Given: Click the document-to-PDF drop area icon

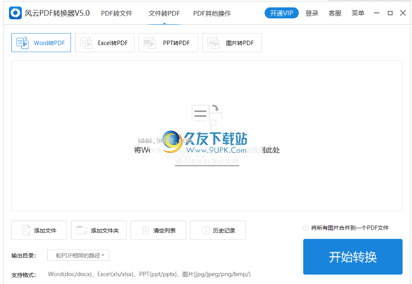Looking at the screenshot, I should click(x=207, y=117).
